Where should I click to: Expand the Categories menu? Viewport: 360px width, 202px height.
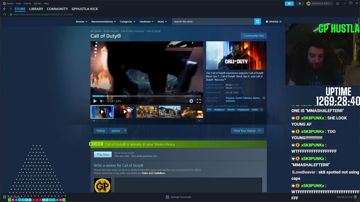pos(127,22)
